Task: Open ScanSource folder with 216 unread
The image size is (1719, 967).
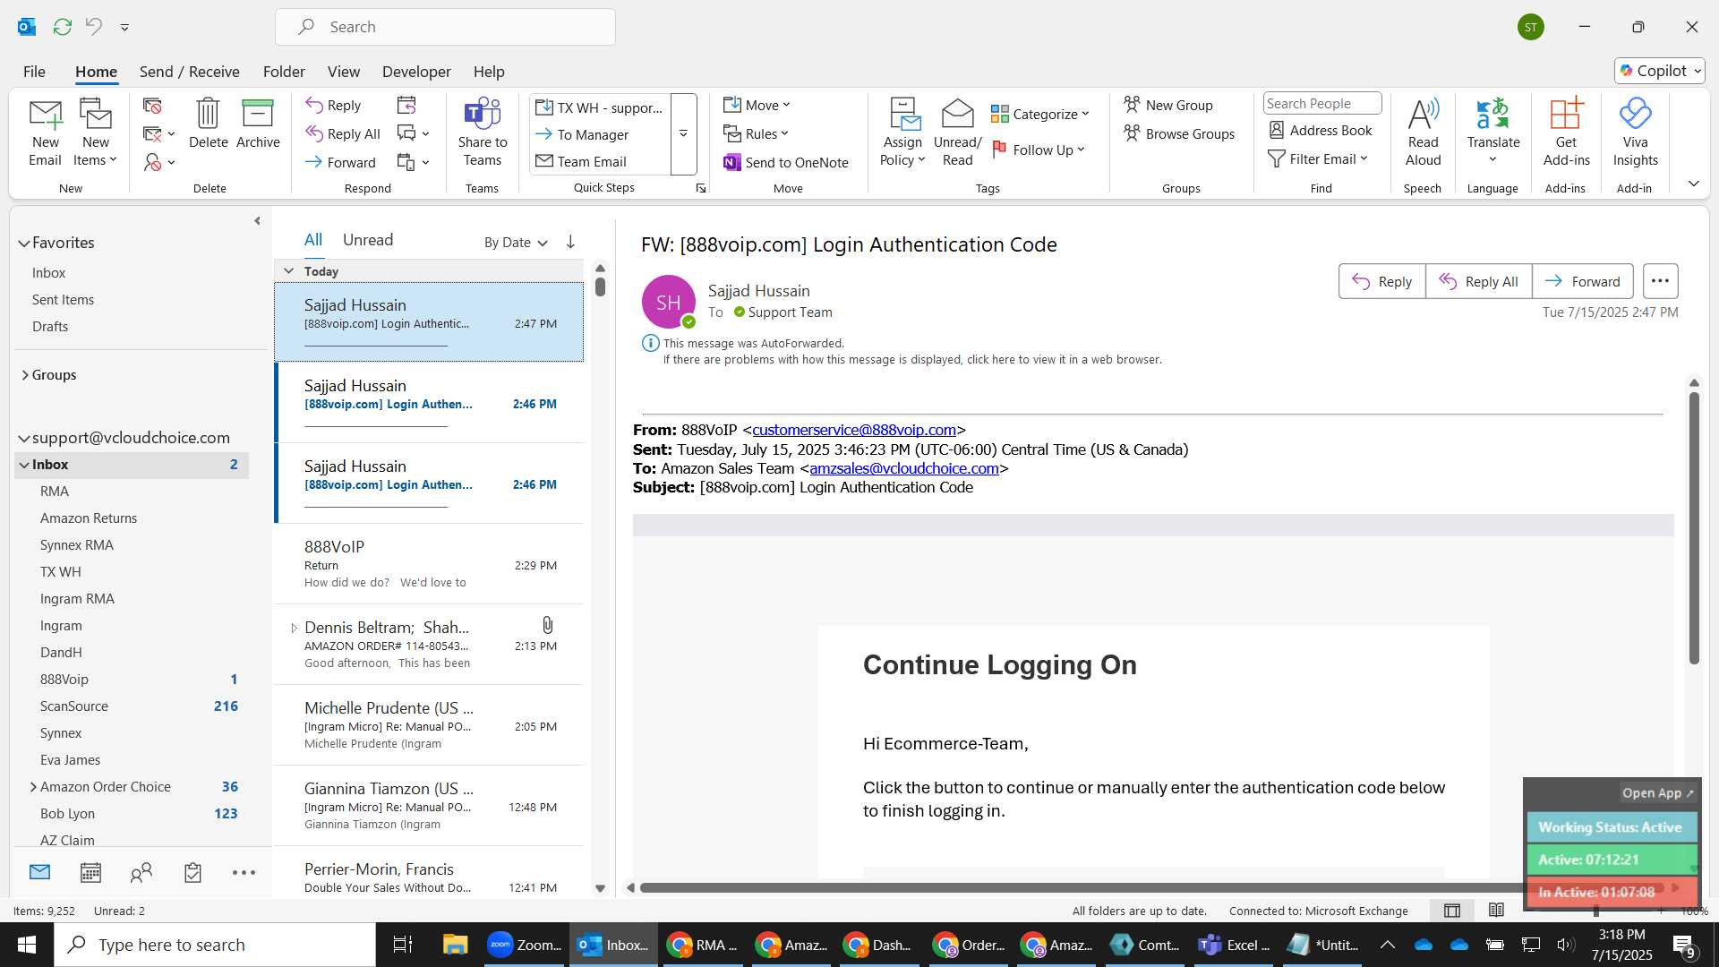Action: [x=132, y=706]
